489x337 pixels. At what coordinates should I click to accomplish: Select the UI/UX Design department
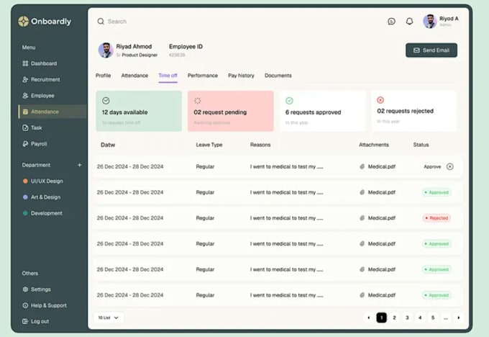(x=43, y=181)
